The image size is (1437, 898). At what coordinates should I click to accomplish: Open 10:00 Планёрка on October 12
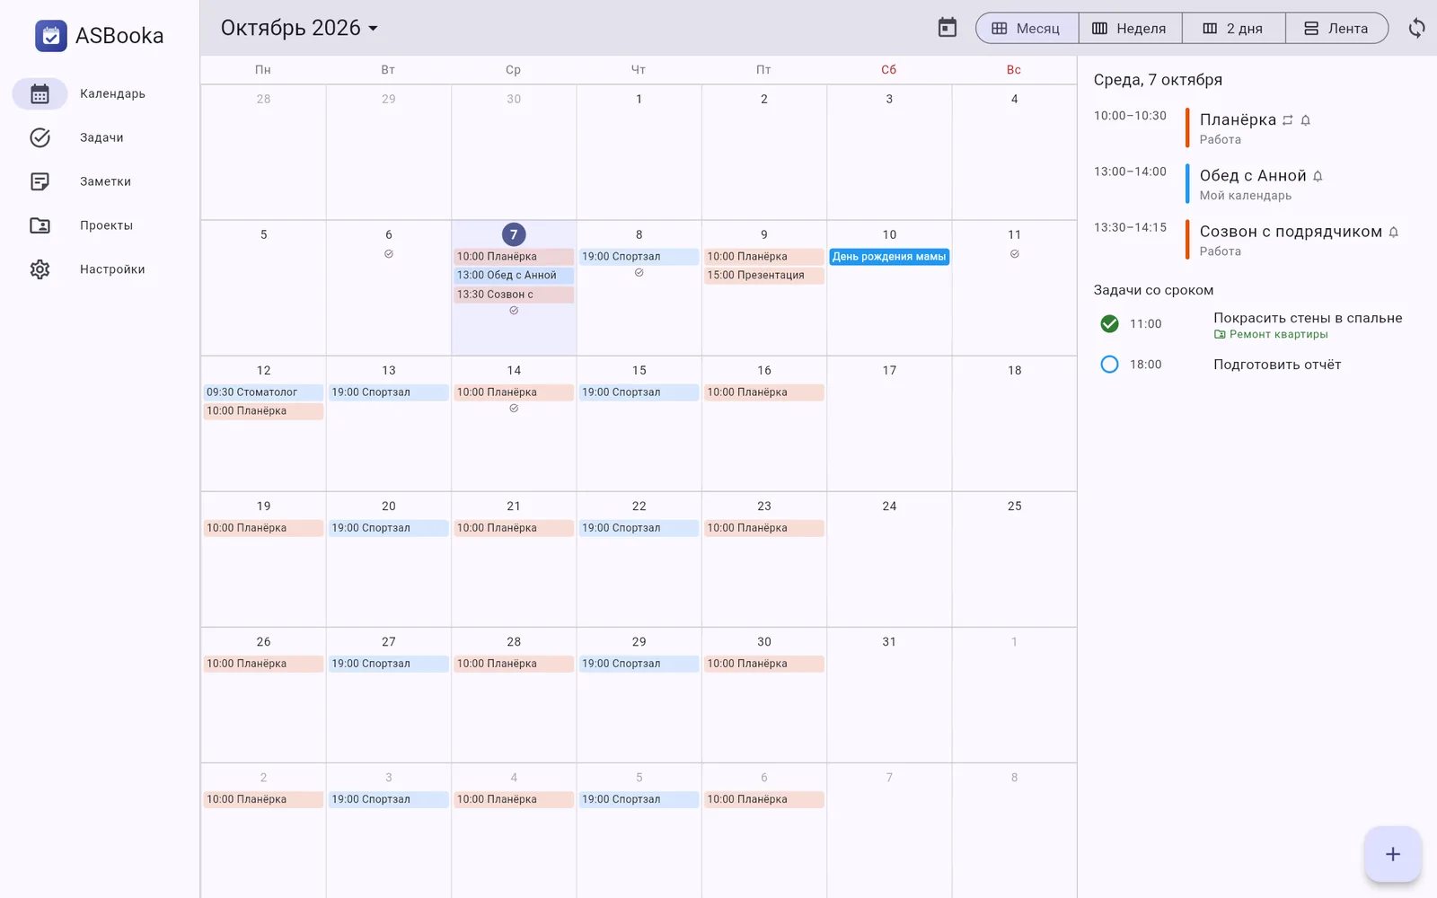(x=263, y=411)
